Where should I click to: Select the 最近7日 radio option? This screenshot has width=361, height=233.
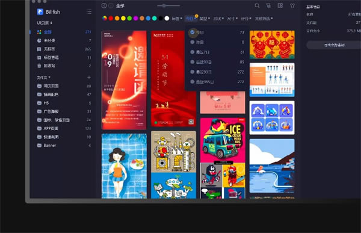(x=193, y=52)
